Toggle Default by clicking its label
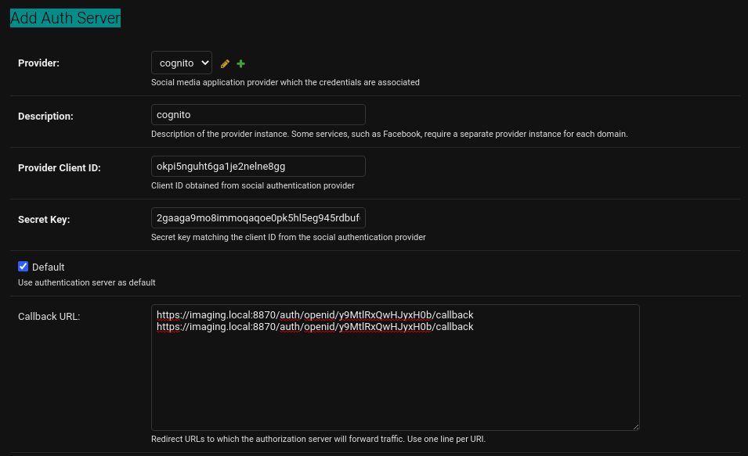 48,267
